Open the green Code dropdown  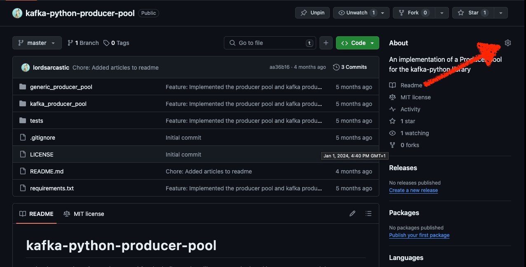[357, 43]
